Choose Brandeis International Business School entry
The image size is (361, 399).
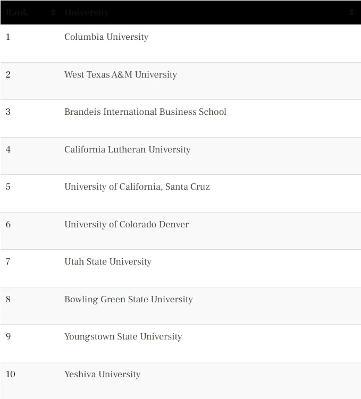[x=145, y=112]
